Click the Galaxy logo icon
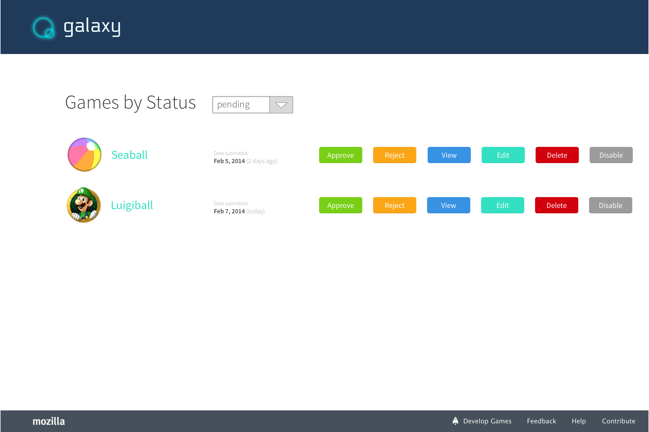The height and width of the screenshot is (432, 649). [x=43, y=28]
